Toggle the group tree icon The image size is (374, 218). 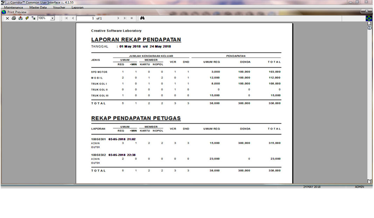(34, 18)
